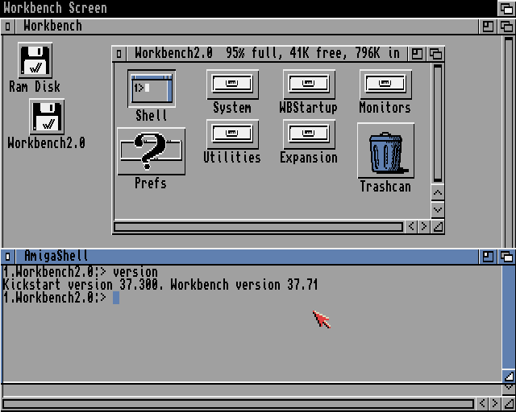Click Workbench2.0 window zoom gadget

tap(417, 54)
